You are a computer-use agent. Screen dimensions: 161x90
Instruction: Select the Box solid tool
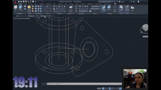tap(16, 8)
